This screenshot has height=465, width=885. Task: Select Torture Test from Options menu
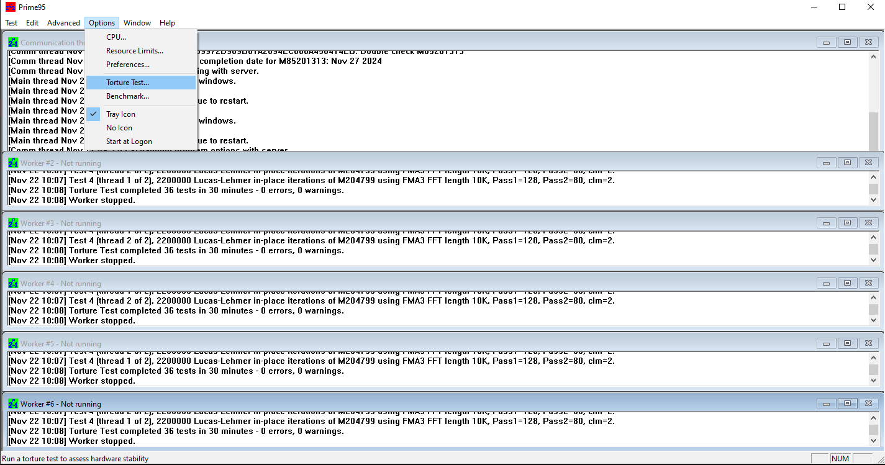click(x=127, y=83)
